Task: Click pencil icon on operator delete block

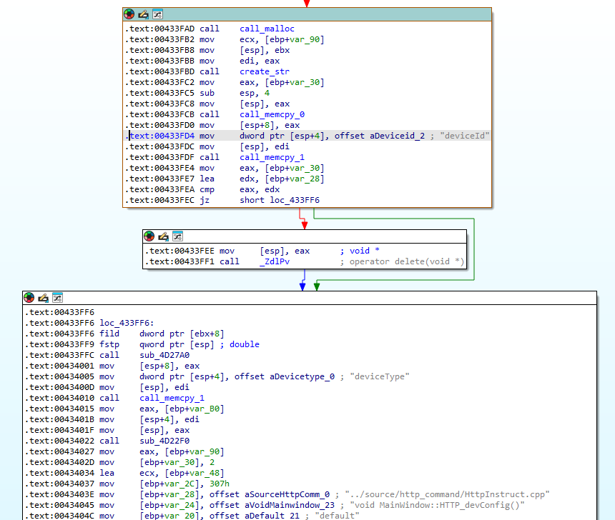Action: (163, 236)
